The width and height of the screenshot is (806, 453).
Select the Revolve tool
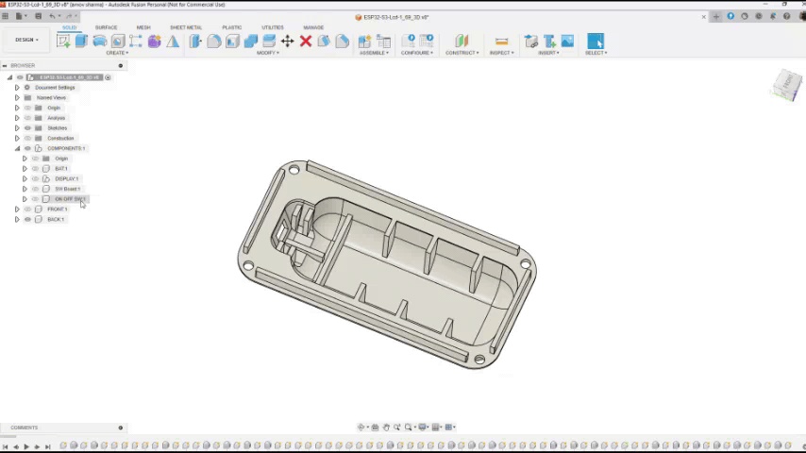tap(100, 42)
